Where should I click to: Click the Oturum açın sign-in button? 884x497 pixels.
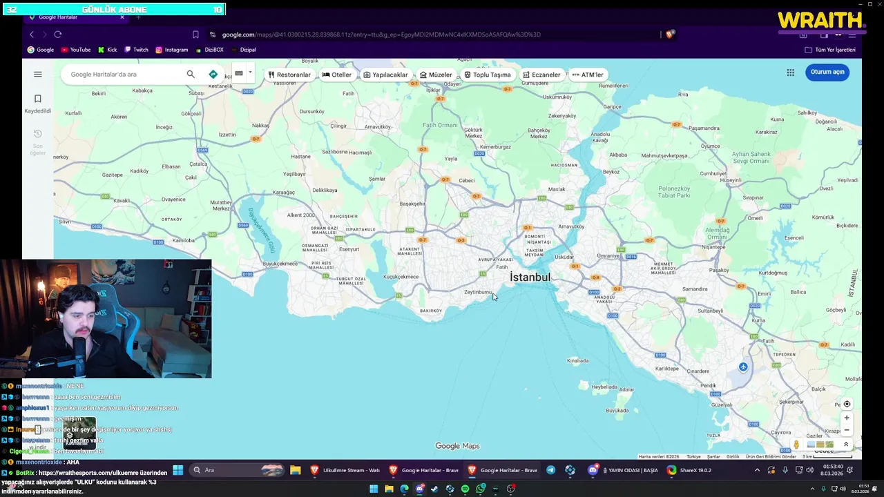(x=827, y=72)
